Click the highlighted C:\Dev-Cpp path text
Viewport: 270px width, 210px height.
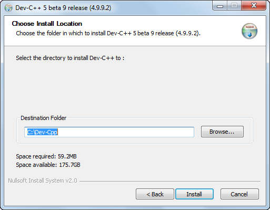(x=43, y=132)
